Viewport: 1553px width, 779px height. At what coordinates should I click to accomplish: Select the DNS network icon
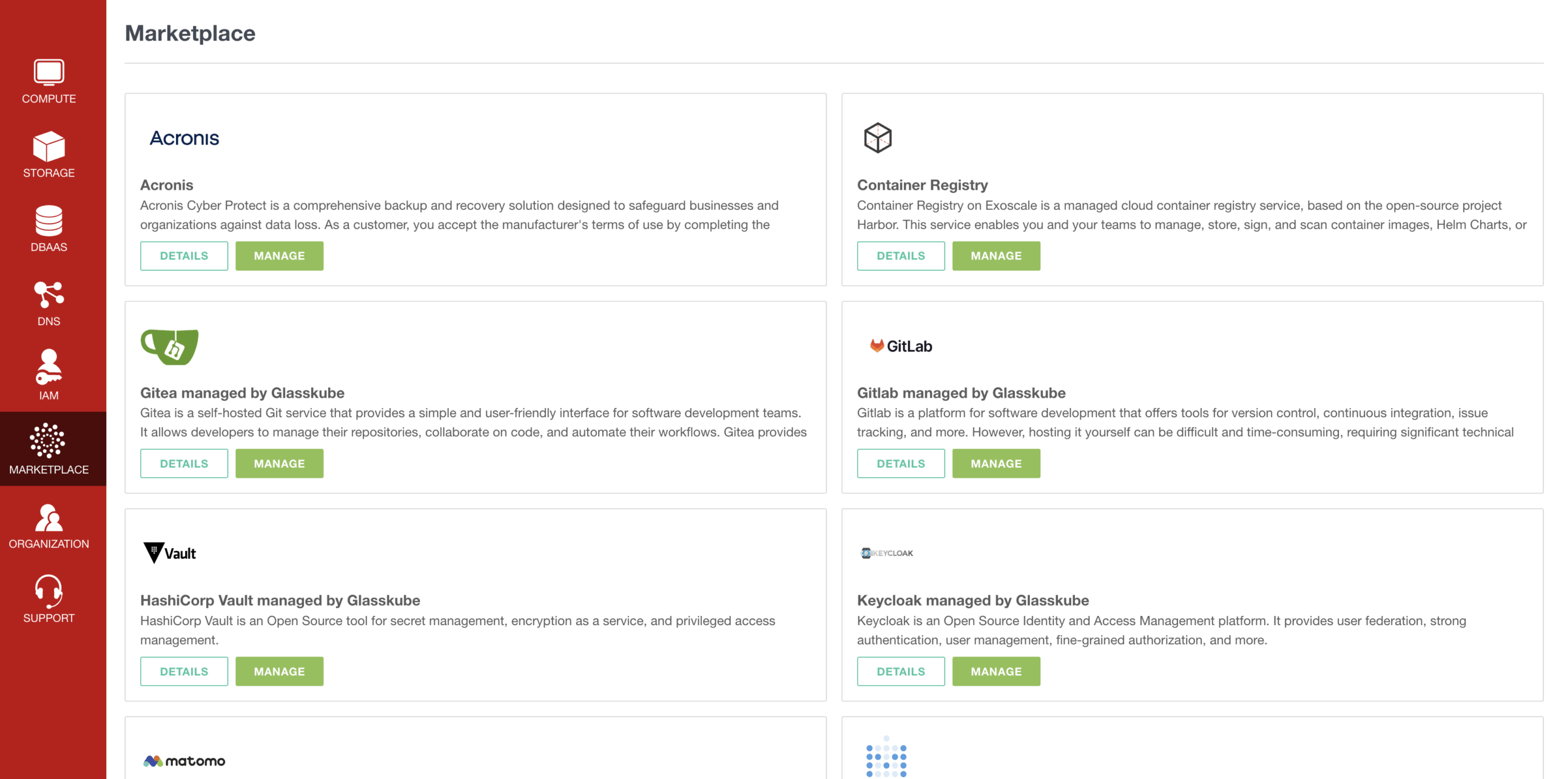click(x=49, y=295)
